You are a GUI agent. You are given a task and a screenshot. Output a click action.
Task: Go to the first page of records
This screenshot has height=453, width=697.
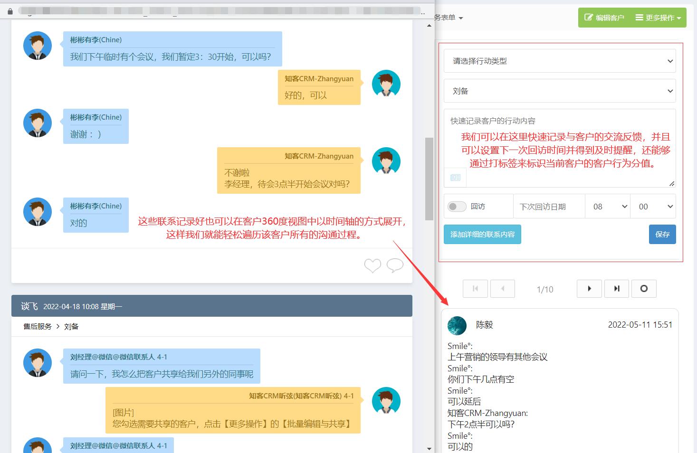(x=475, y=289)
